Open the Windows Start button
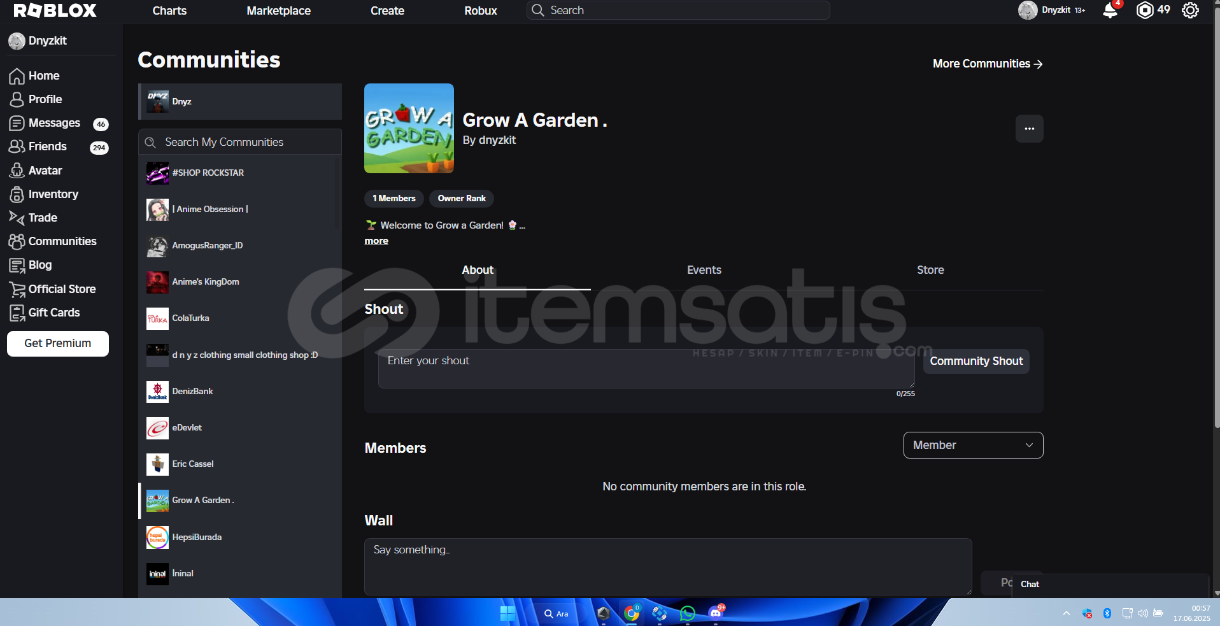The image size is (1220, 626). pos(507,613)
